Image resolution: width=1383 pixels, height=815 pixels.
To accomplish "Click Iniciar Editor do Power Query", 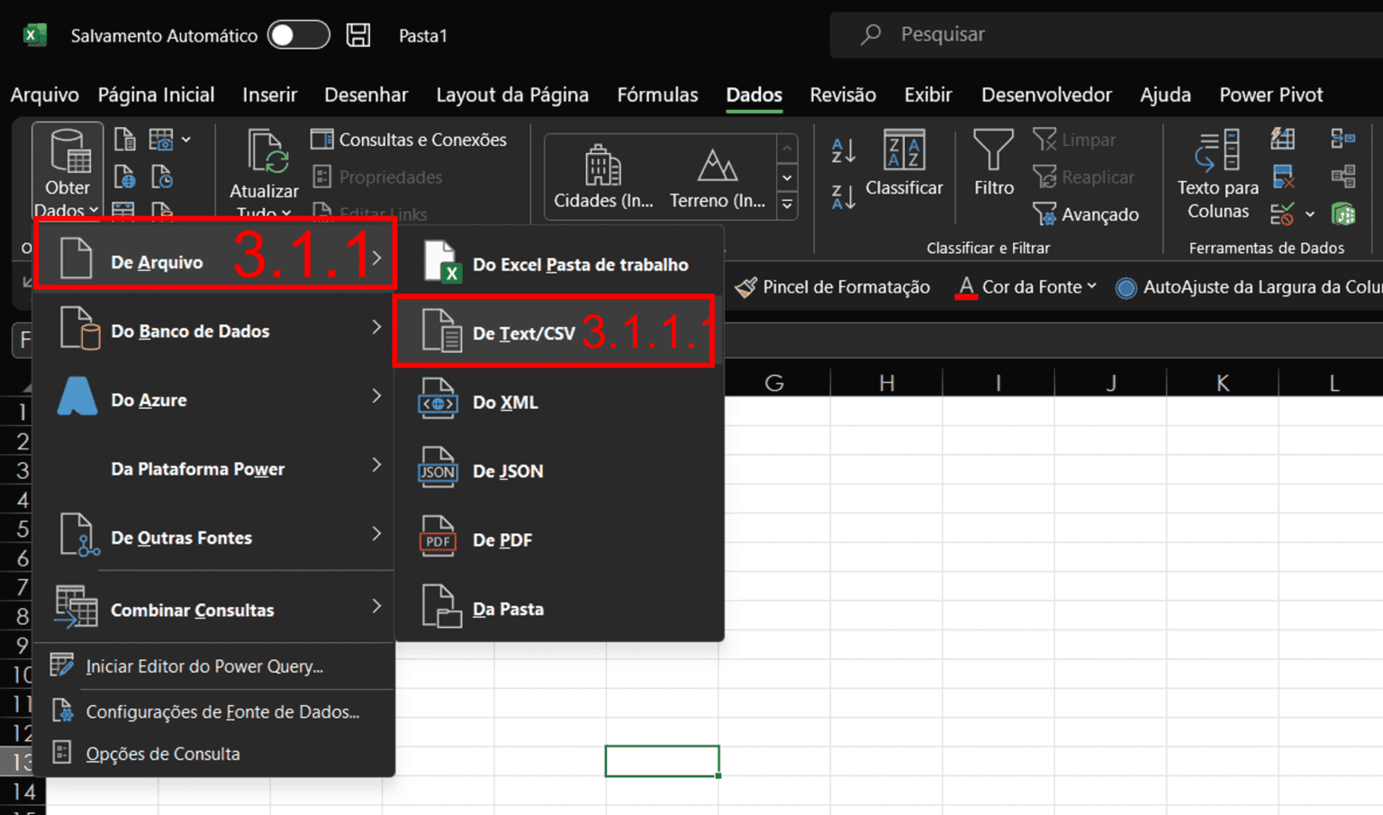I will [203, 666].
